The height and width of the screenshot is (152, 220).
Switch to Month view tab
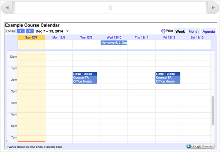(x=193, y=32)
